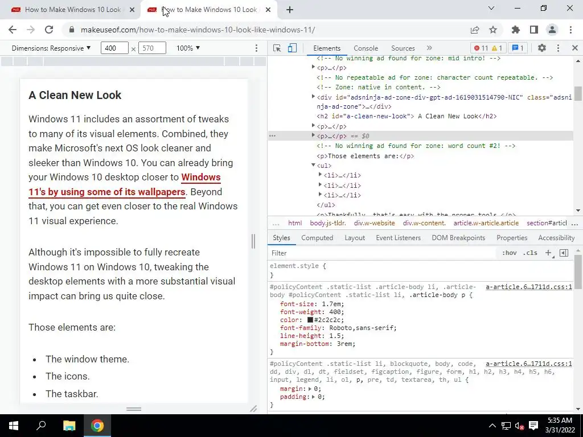583x437 pixels.
Task: Select html breadcrumb element
Action: coord(295,223)
